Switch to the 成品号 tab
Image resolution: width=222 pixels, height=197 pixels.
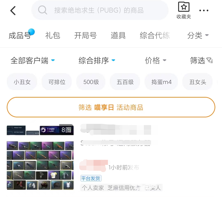20,35
